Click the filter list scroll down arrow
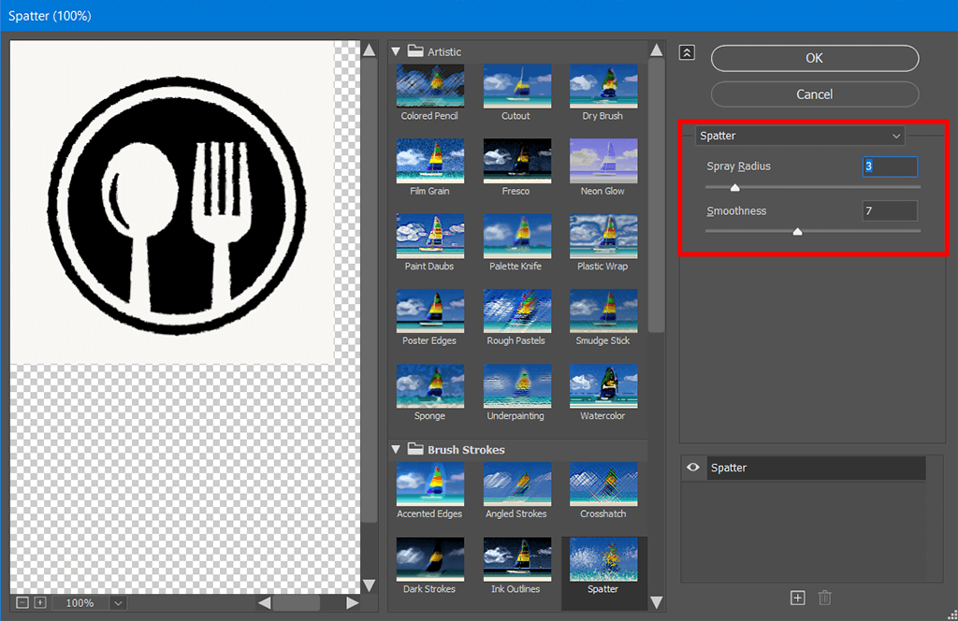The width and height of the screenshot is (958, 621). (x=657, y=602)
